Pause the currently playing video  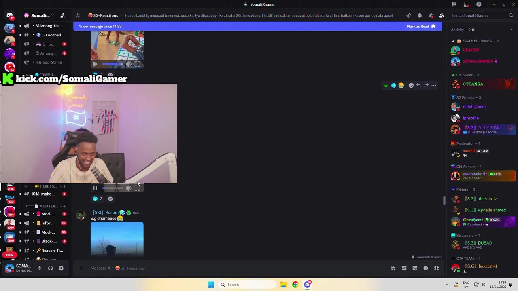point(95,188)
